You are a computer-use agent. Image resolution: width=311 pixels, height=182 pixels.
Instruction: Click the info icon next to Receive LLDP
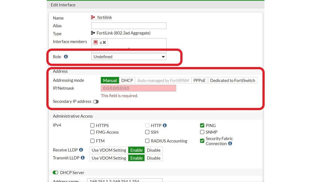tap(81, 150)
